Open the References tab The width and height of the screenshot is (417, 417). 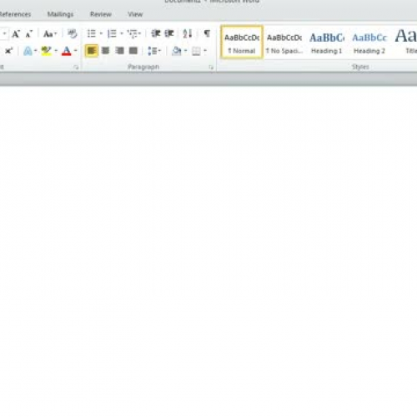tap(14, 14)
